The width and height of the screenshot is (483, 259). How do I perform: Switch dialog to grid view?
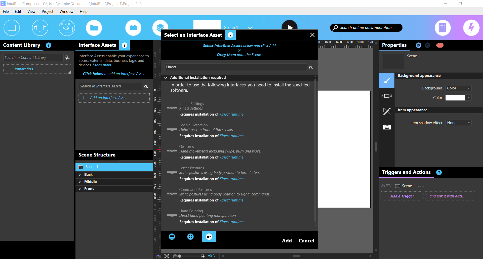[190, 237]
